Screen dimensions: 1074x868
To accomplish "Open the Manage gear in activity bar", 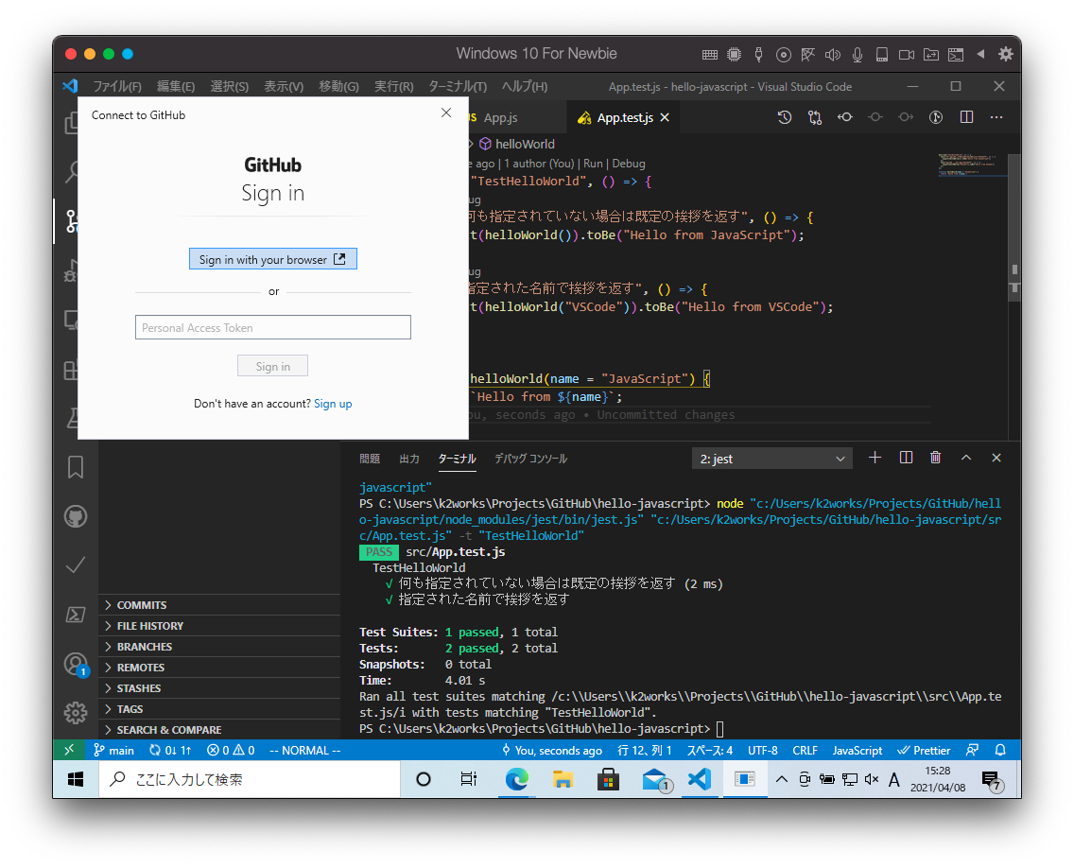I will [76, 713].
